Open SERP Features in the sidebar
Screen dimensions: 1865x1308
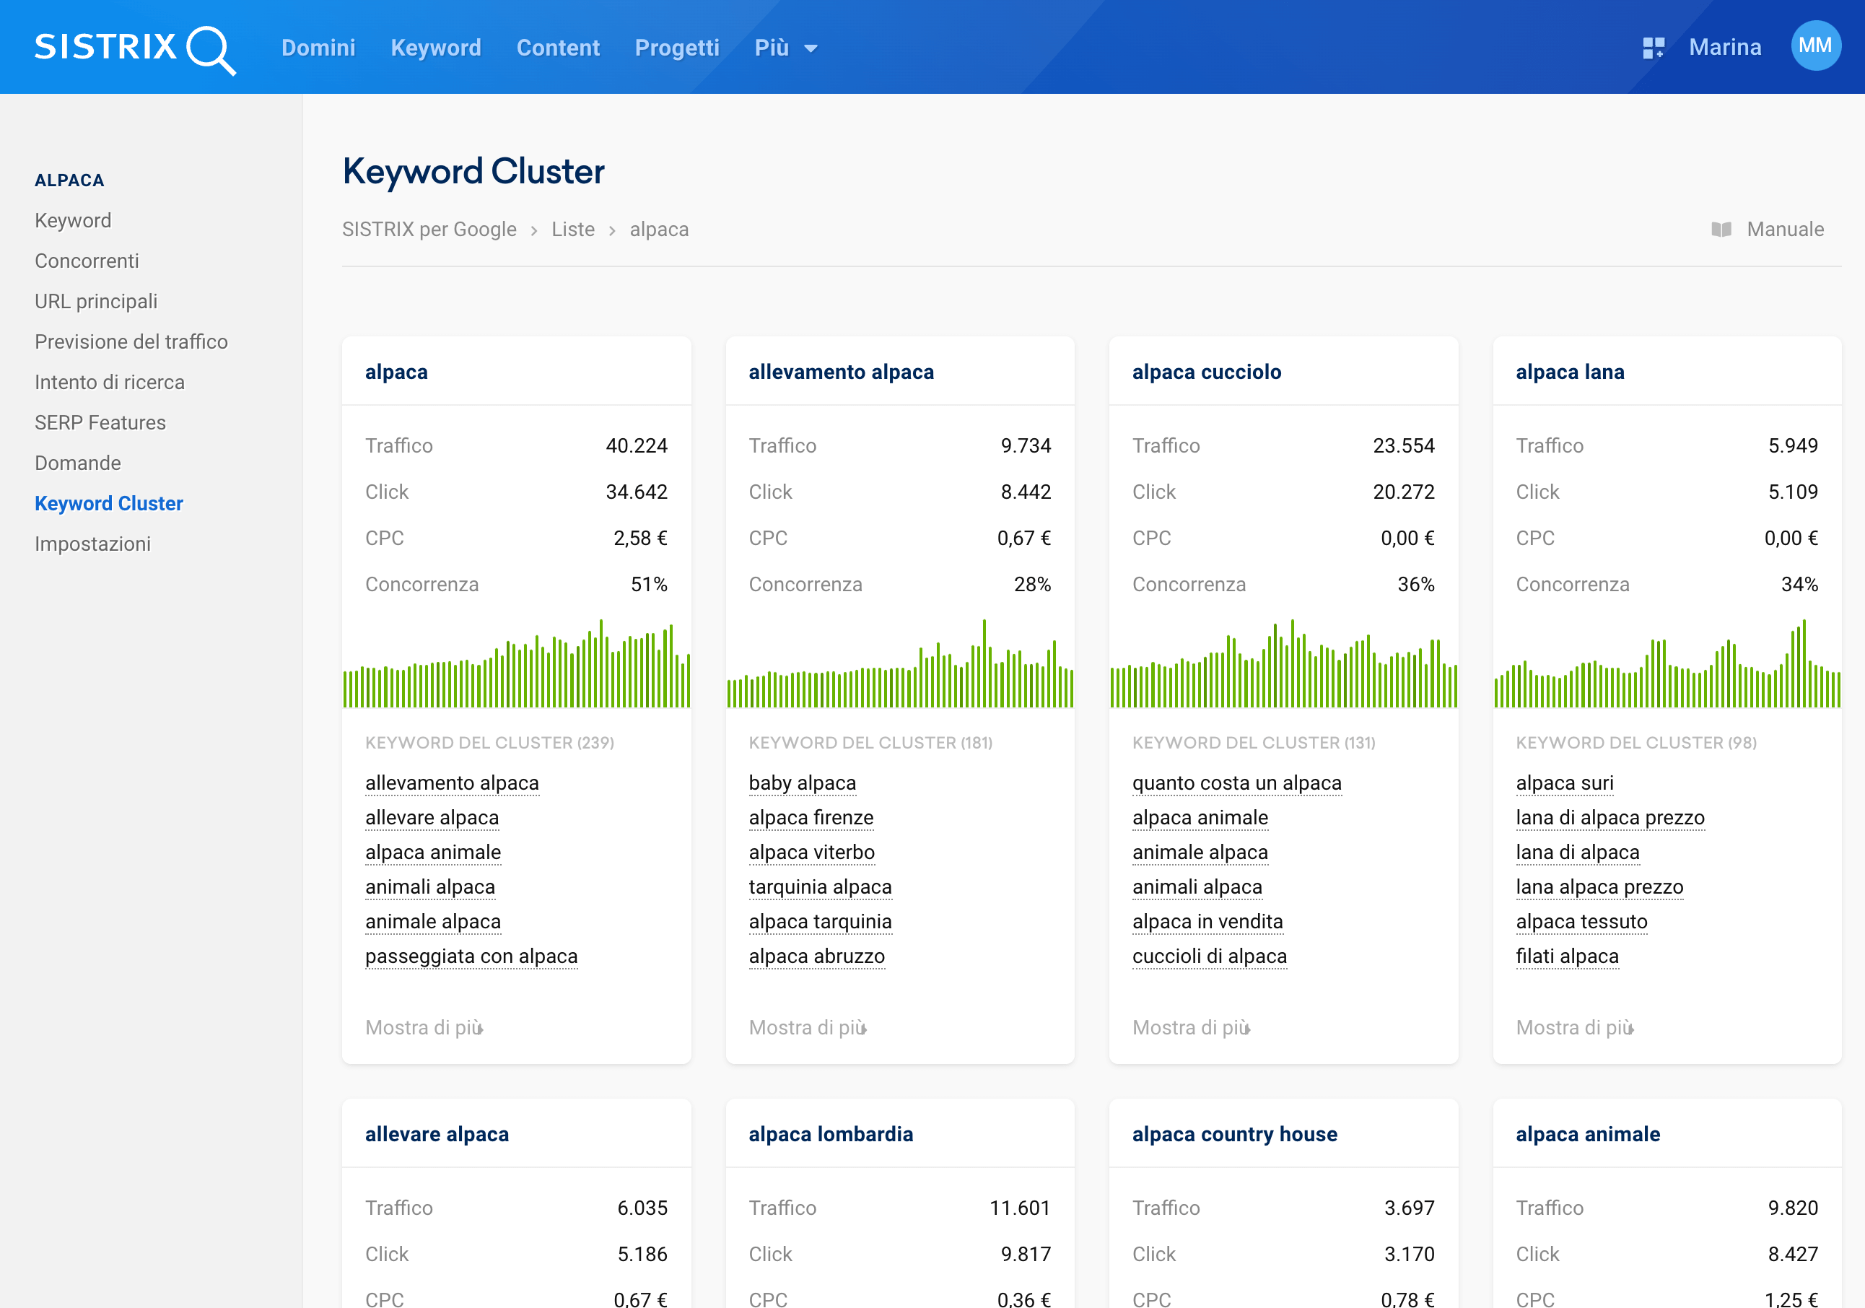100,422
